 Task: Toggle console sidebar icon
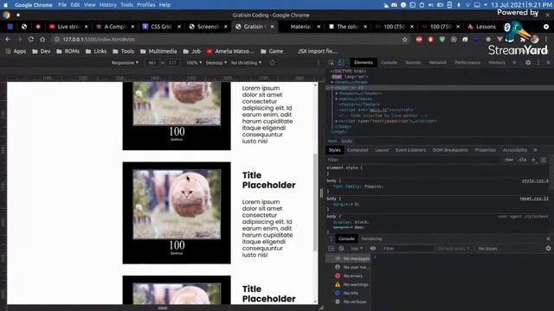(x=331, y=248)
